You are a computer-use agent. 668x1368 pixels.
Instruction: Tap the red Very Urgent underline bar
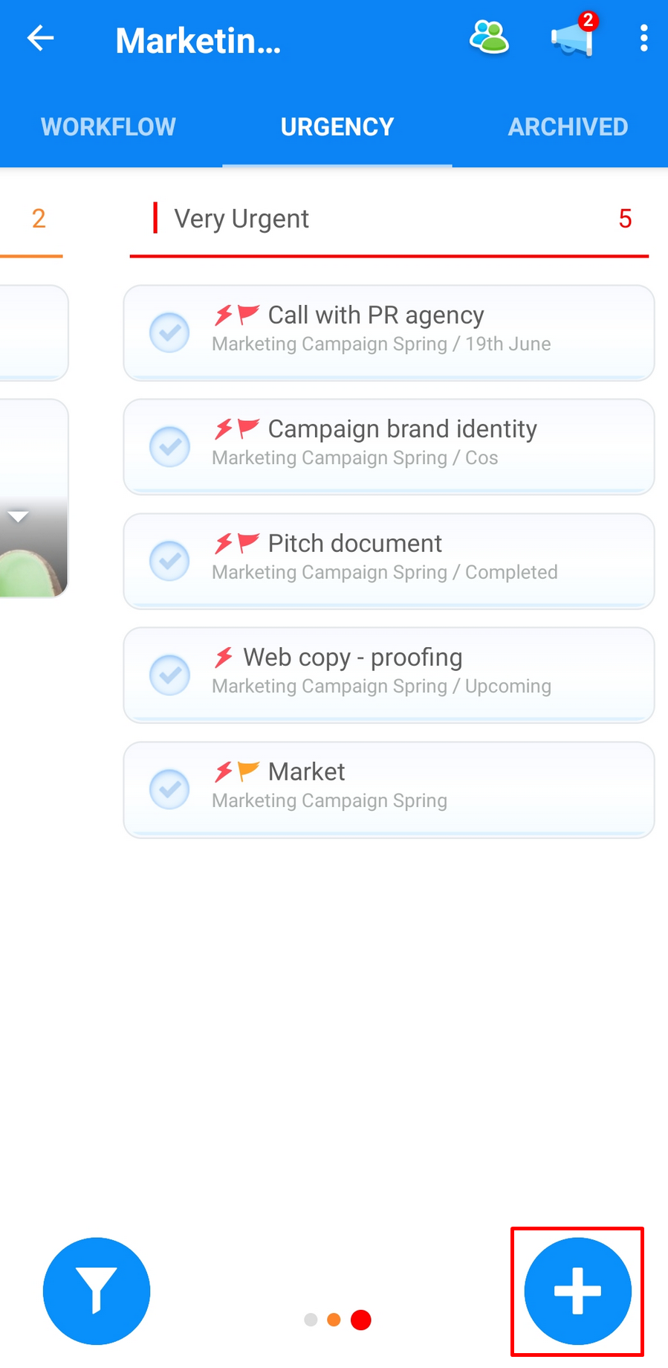(x=389, y=257)
